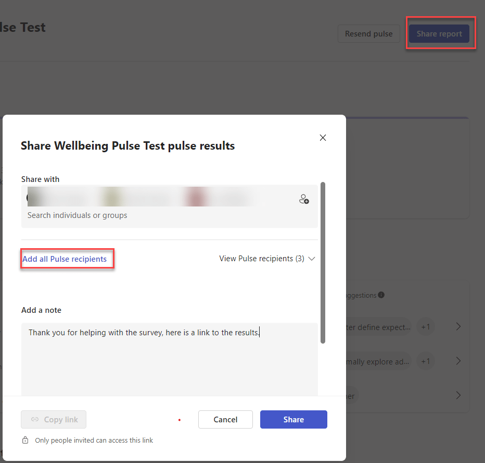The width and height of the screenshot is (485, 463).
Task: Click the +1 badge next to 'explore ad...'
Action: [426, 361]
